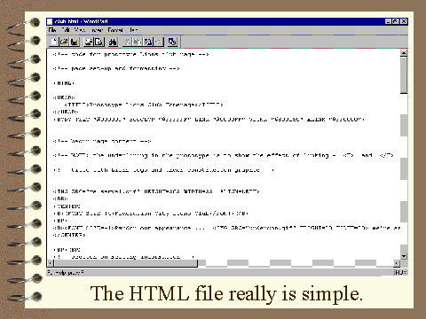
Task: Click the Paste clipboard icon
Action: [148, 42]
